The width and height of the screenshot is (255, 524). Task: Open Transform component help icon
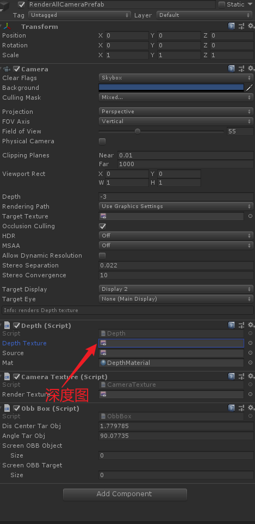(x=231, y=26)
